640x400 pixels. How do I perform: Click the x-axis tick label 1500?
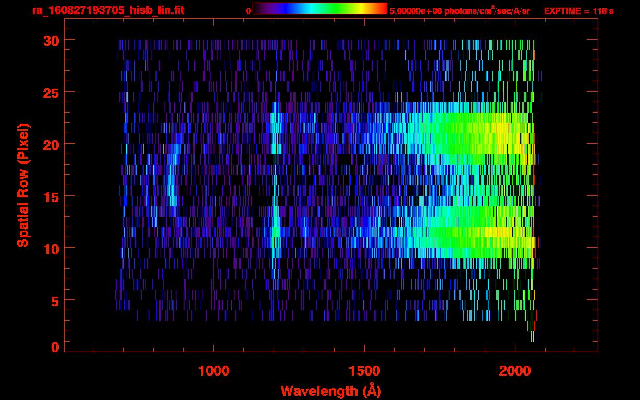click(364, 371)
